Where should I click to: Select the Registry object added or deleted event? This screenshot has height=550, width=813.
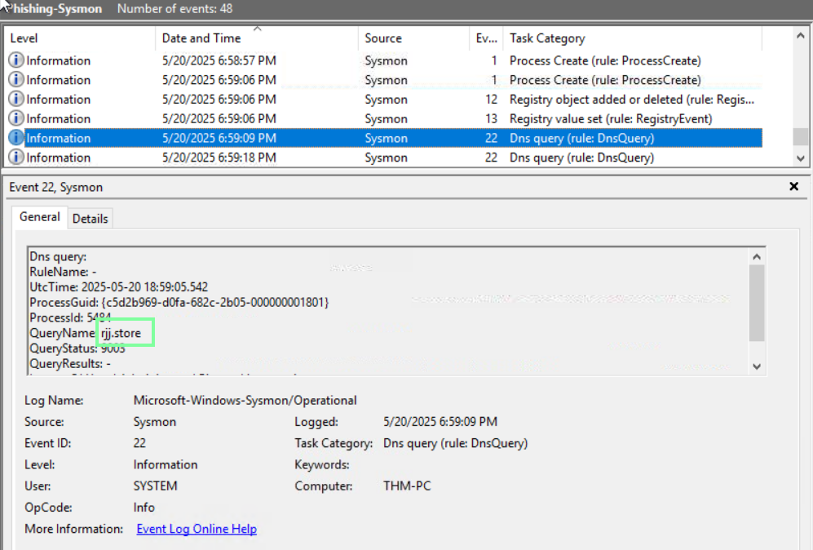[631, 100]
